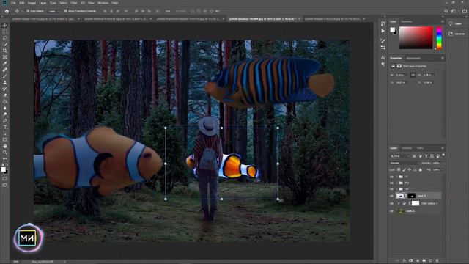Select the Clone Stamp tool
The width and height of the screenshot is (469, 264).
click(x=5, y=82)
